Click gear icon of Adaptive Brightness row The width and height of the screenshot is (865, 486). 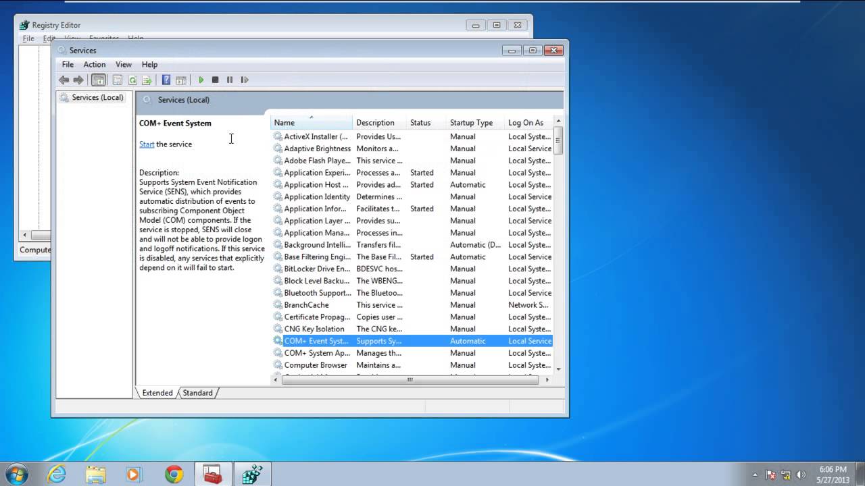click(278, 148)
